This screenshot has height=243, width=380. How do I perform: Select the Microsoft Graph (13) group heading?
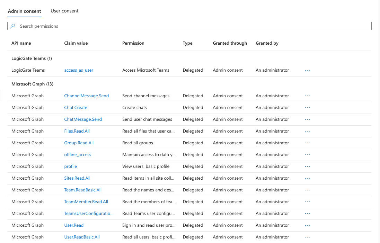(x=33, y=84)
